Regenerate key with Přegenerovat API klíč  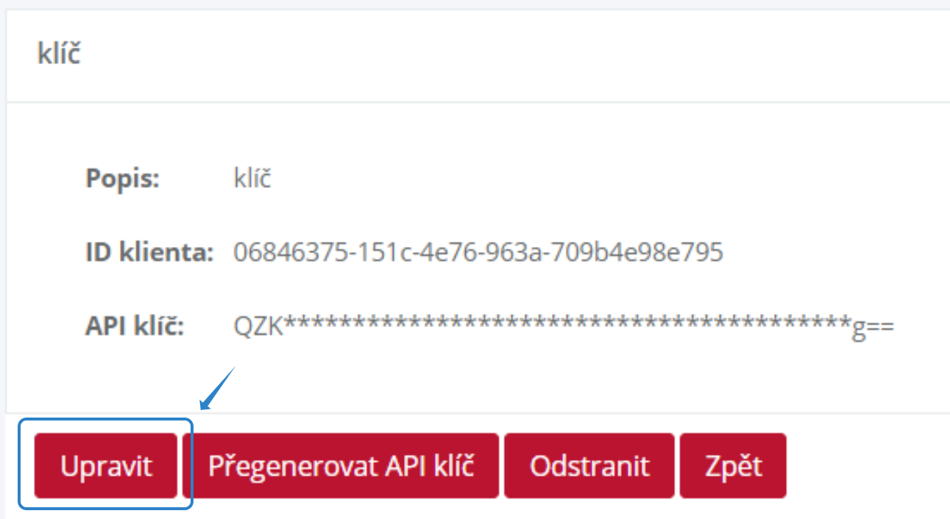coord(341,465)
